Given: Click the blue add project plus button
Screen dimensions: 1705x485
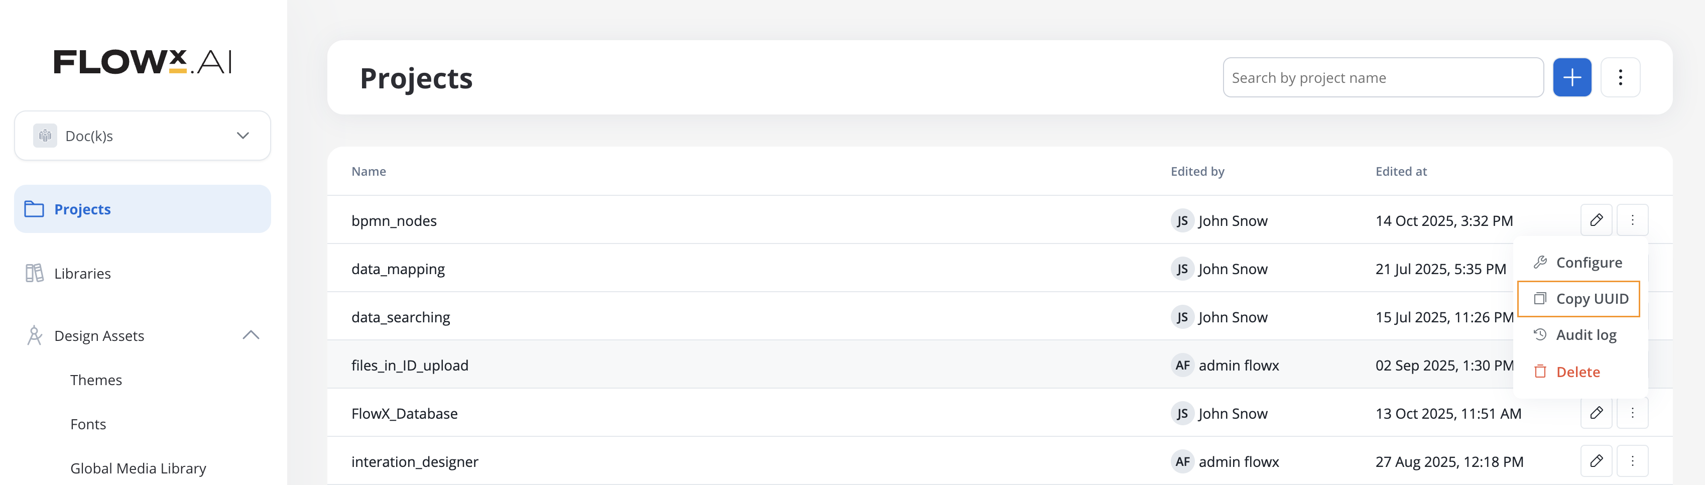Looking at the screenshot, I should pos(1571,77).
